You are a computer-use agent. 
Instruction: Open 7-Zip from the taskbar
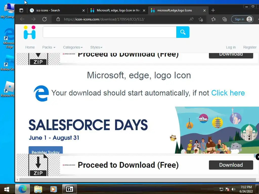tap(70, 189)
